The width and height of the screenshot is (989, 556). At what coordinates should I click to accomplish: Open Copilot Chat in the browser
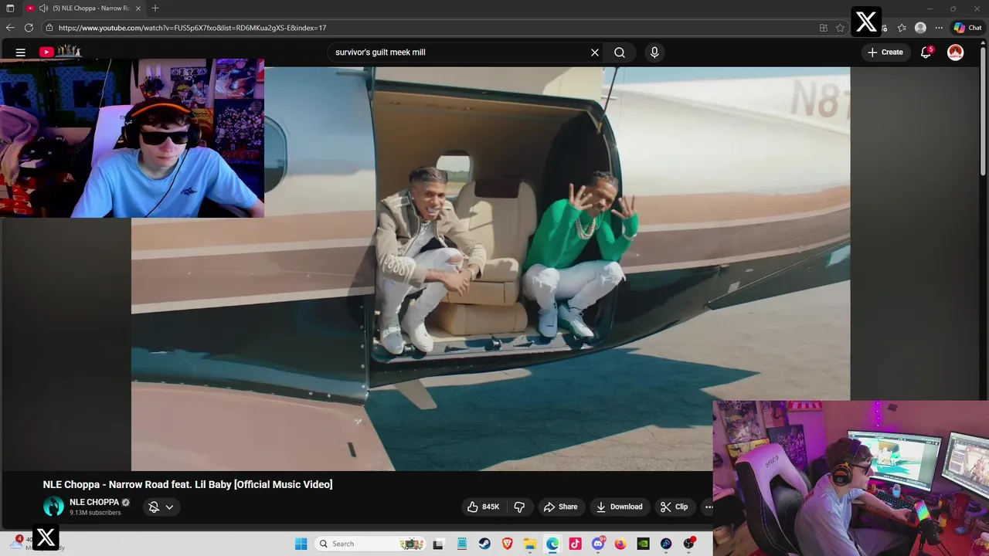click(x=967, y=28)
